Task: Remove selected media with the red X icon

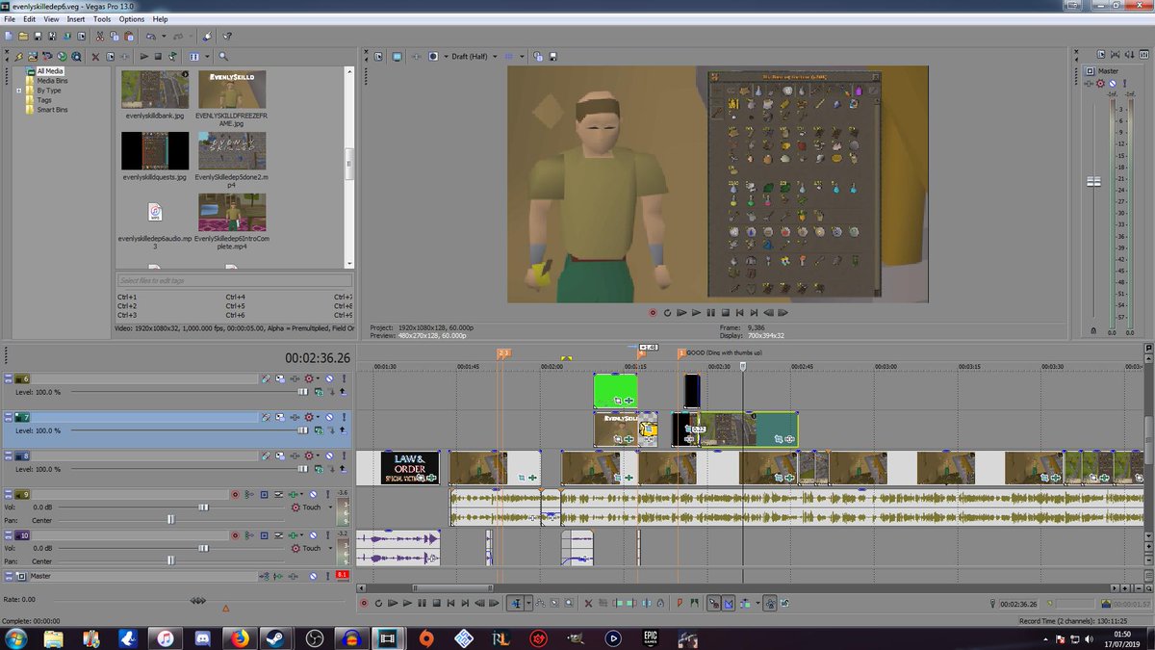Action: pyautogui.click(x=95, y=56)
